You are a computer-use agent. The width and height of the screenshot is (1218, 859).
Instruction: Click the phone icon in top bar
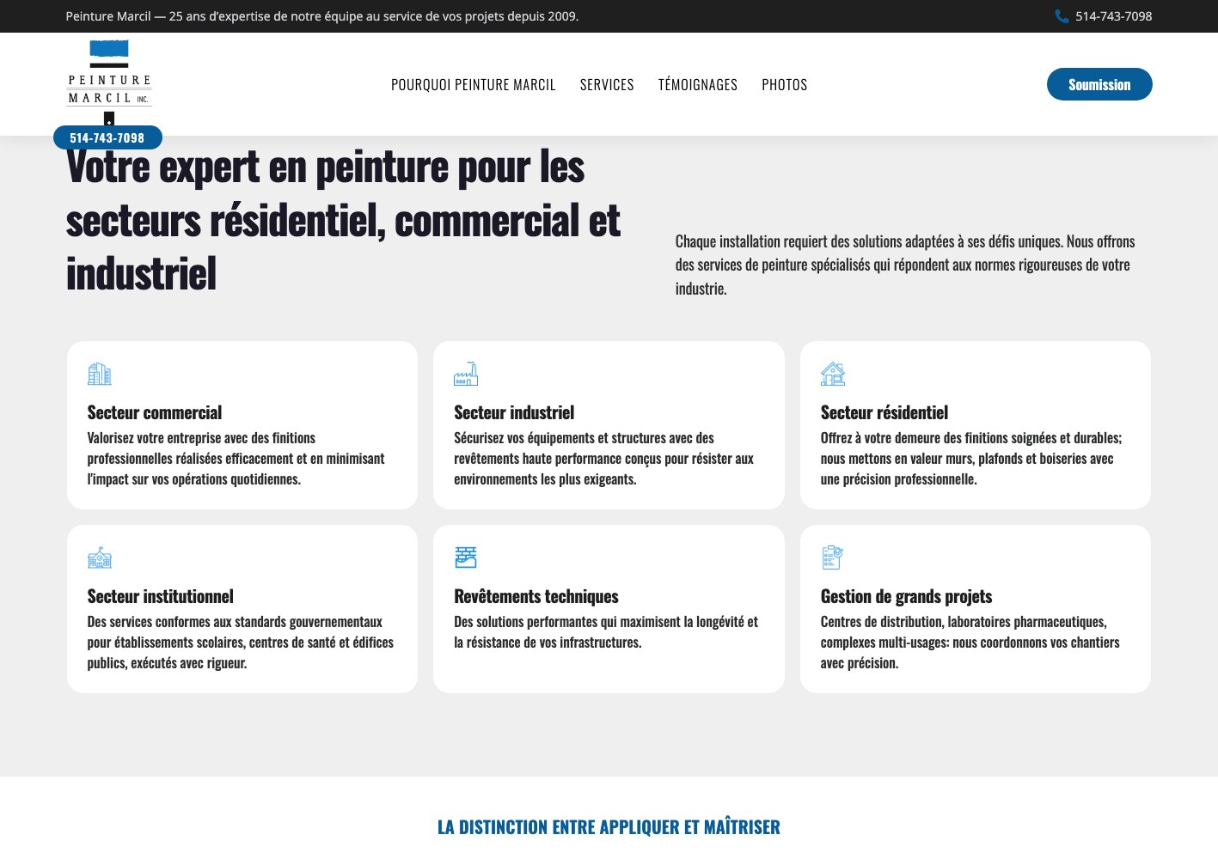pyautogui.click(x=1062, y=16)
